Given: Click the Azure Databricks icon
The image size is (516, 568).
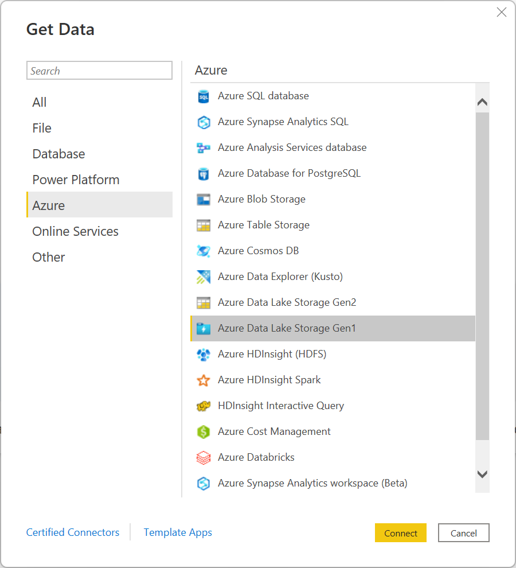Looking at the screenshot, I should point(204,458).
